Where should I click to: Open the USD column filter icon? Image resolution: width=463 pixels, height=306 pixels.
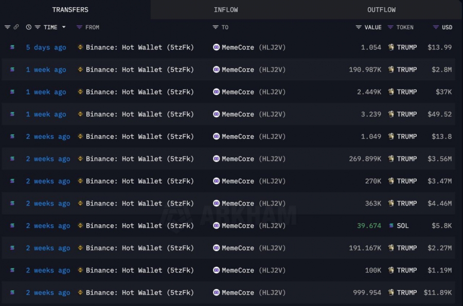(x=436, y=27)
